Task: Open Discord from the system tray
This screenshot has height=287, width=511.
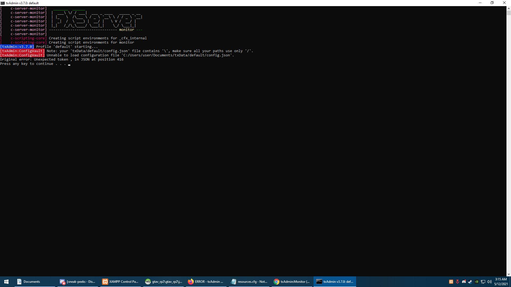Action: coord(464,282)
